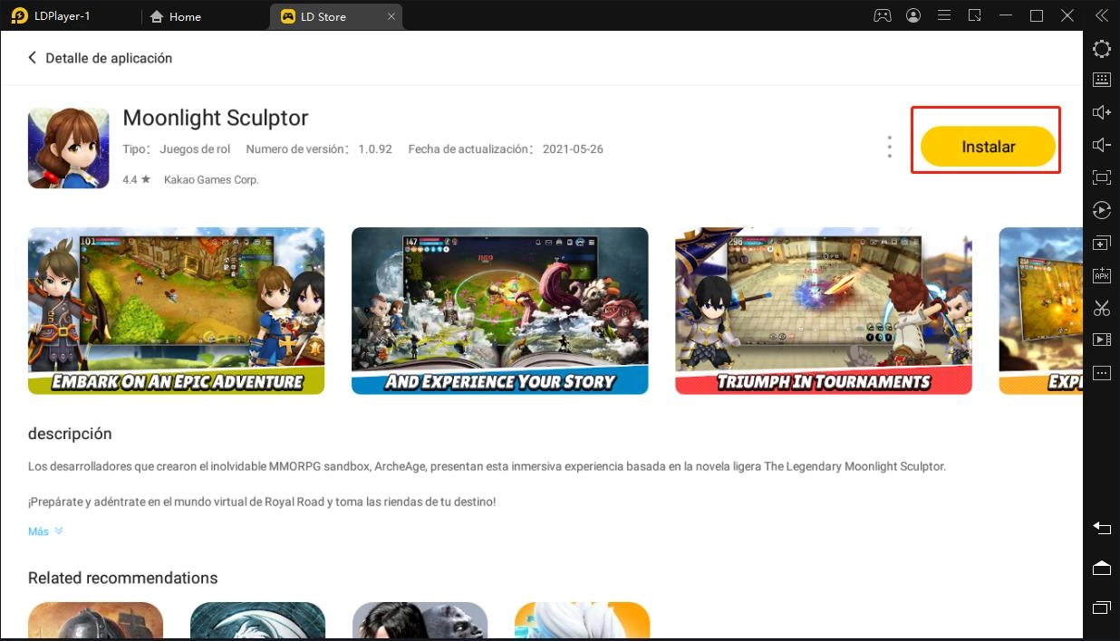Click the Moonlight Sculptor app icon
Image resolution: width=1120 pixels, height=641 pixels.
pyautogui.click(x=69, y=148)
